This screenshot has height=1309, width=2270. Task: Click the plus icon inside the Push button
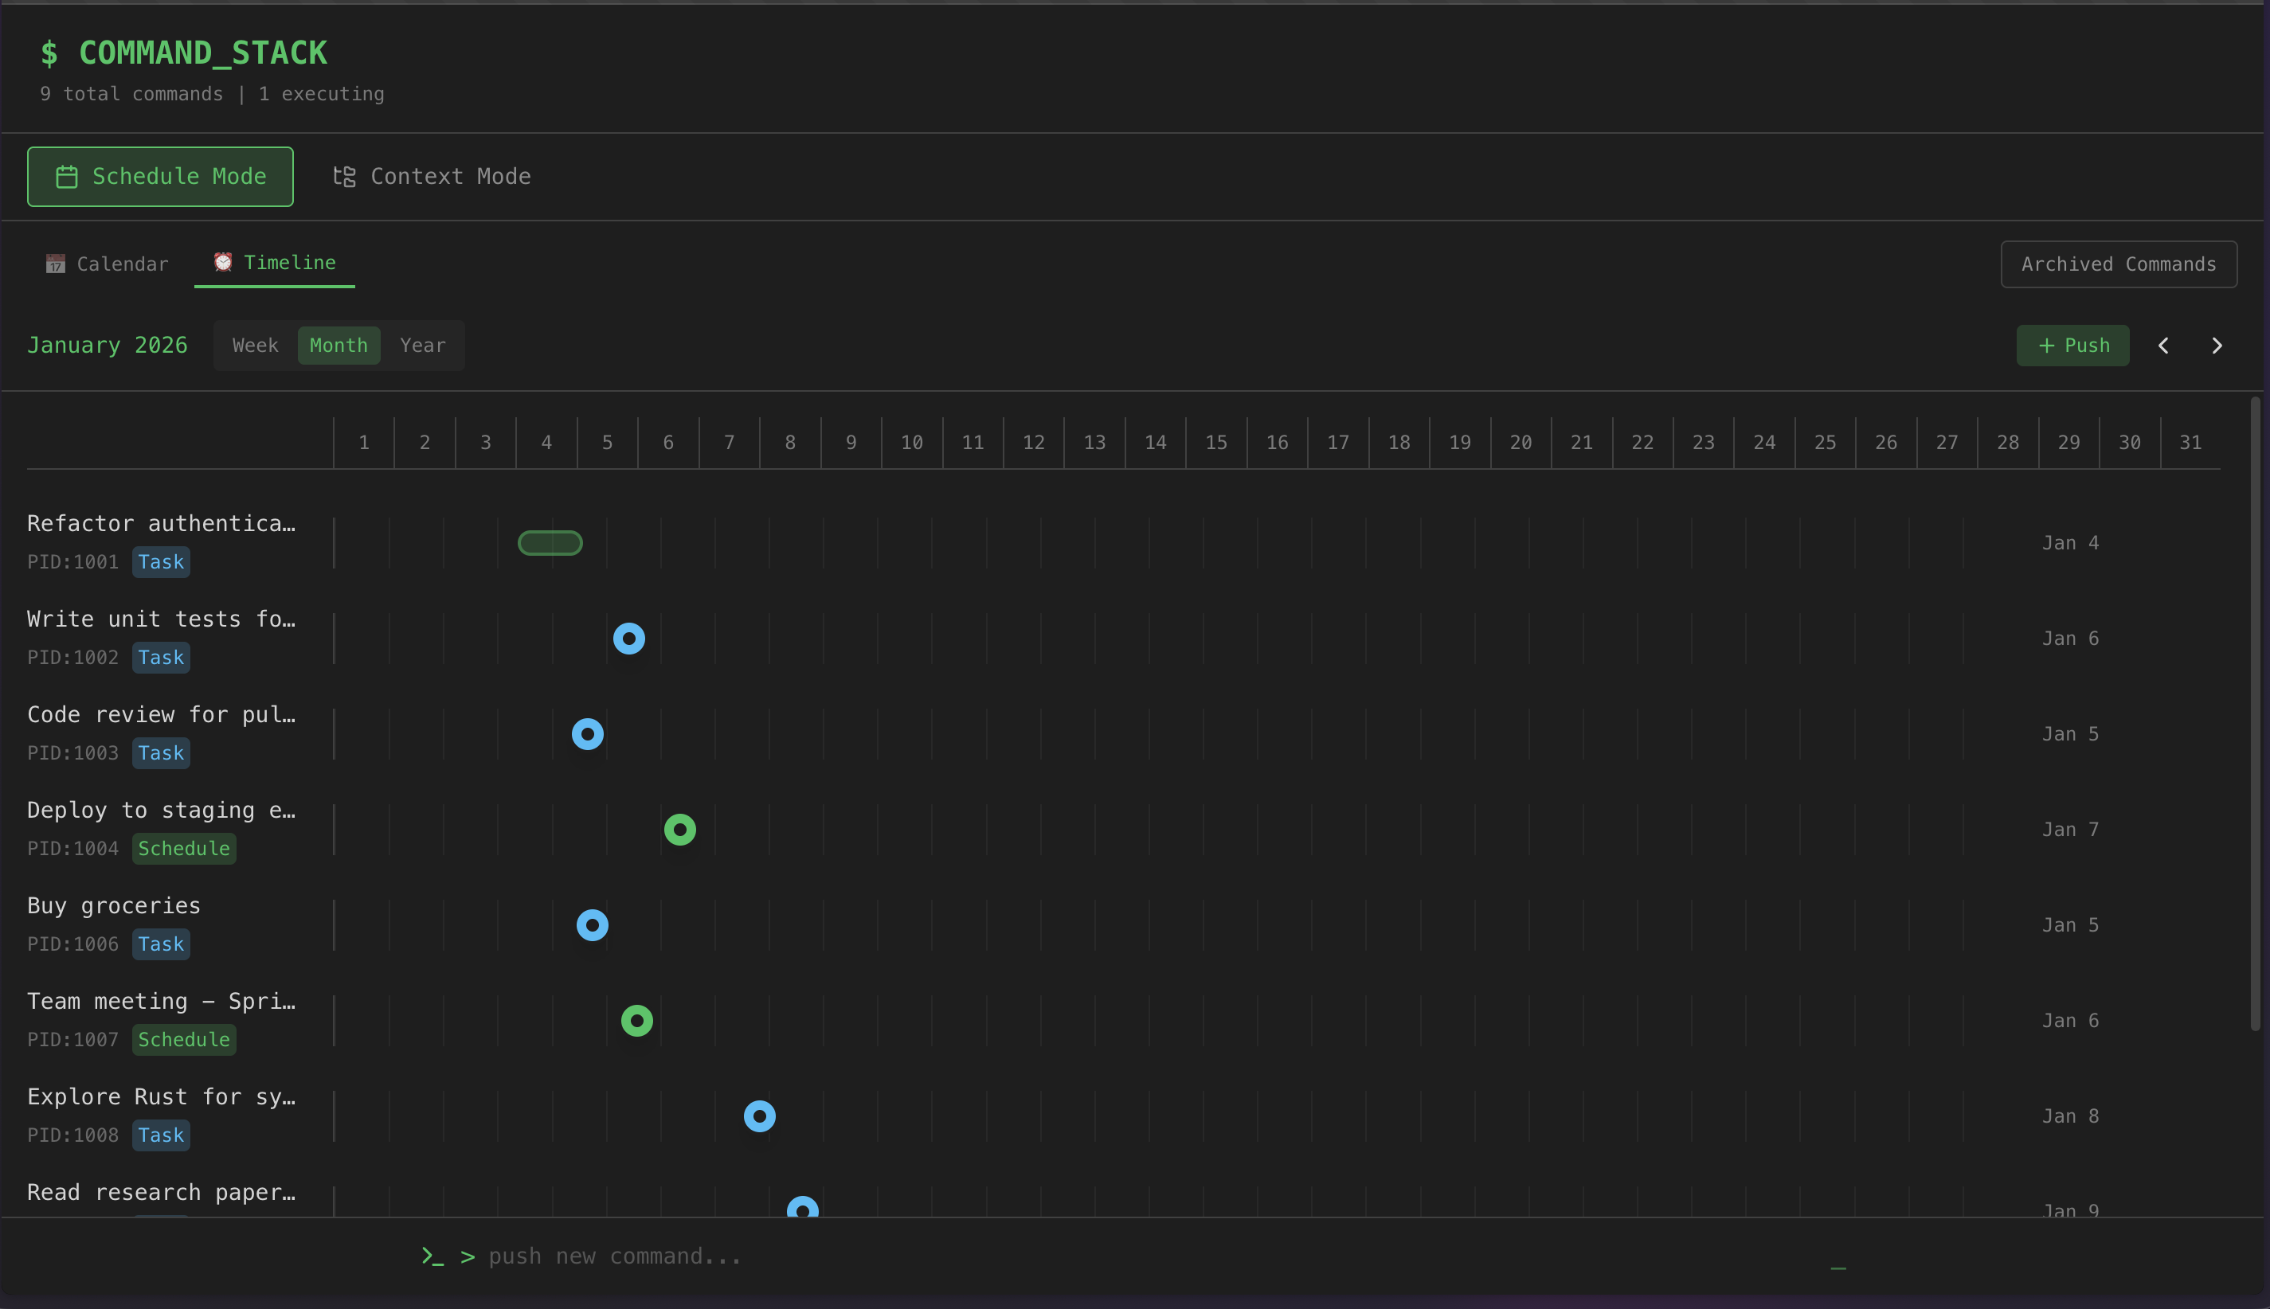point(2045,346)
